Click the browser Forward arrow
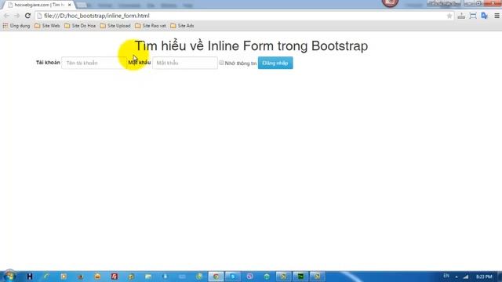 16,16
